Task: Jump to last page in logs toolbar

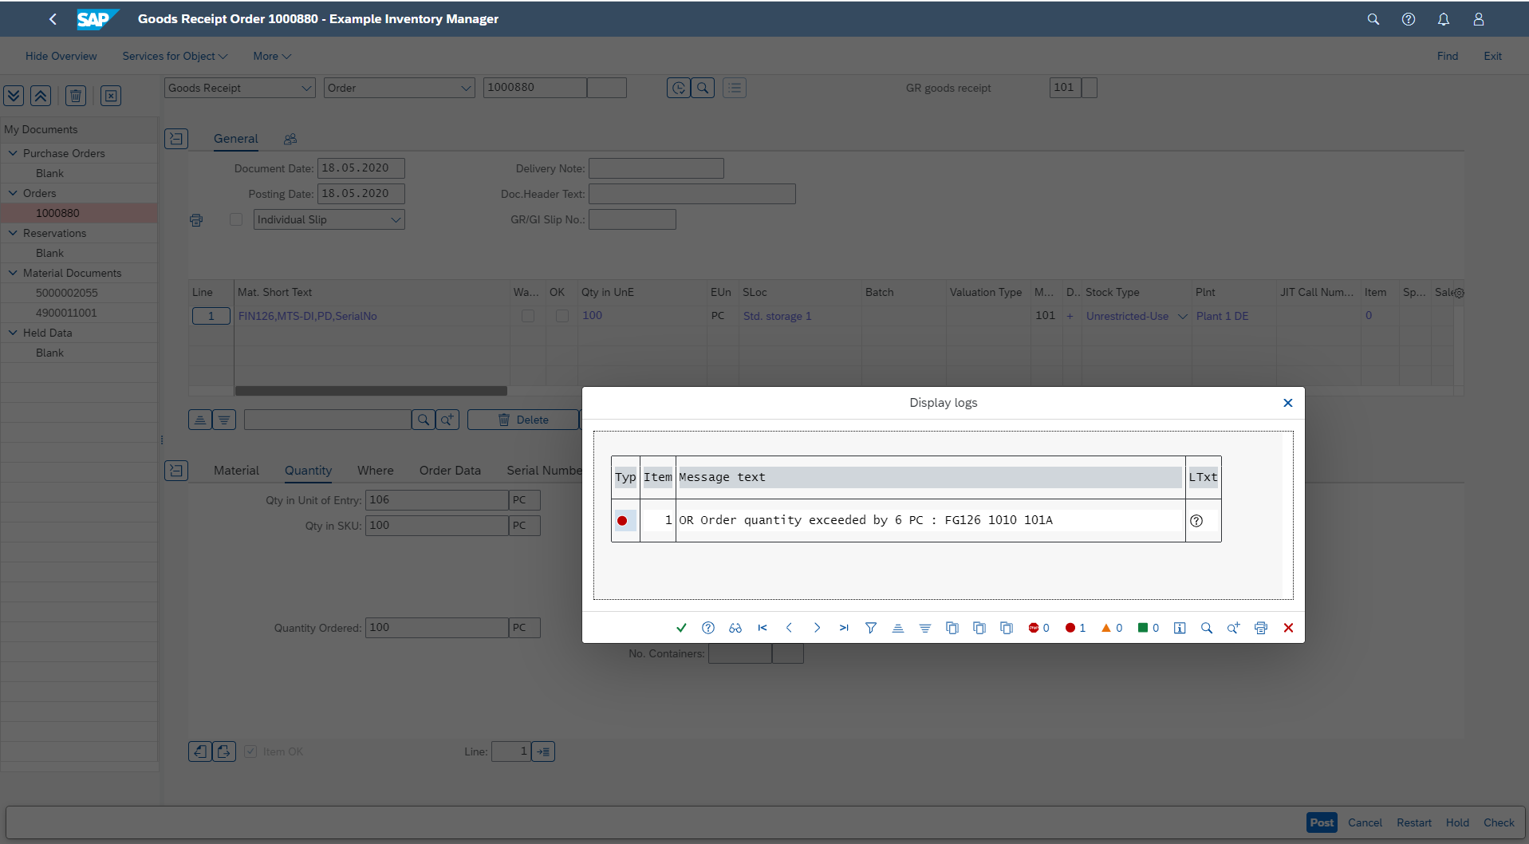Action: coord(844,628)
